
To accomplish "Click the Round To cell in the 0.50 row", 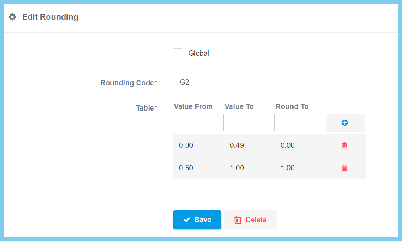I will point(287,168).
